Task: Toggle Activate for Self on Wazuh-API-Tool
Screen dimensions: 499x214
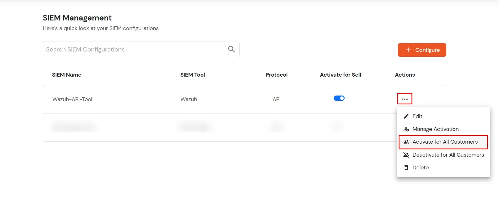Action: click(339, 98)
